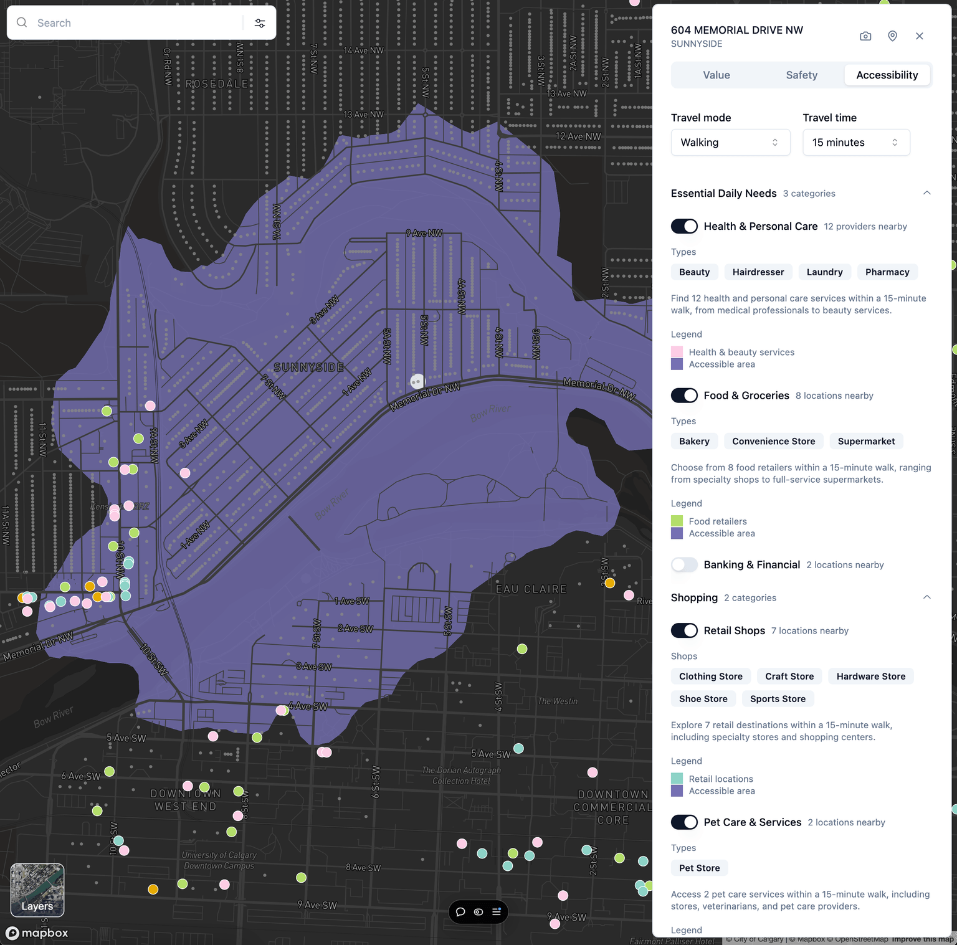Select the Hardware Store chip

(x=870, y=677)
